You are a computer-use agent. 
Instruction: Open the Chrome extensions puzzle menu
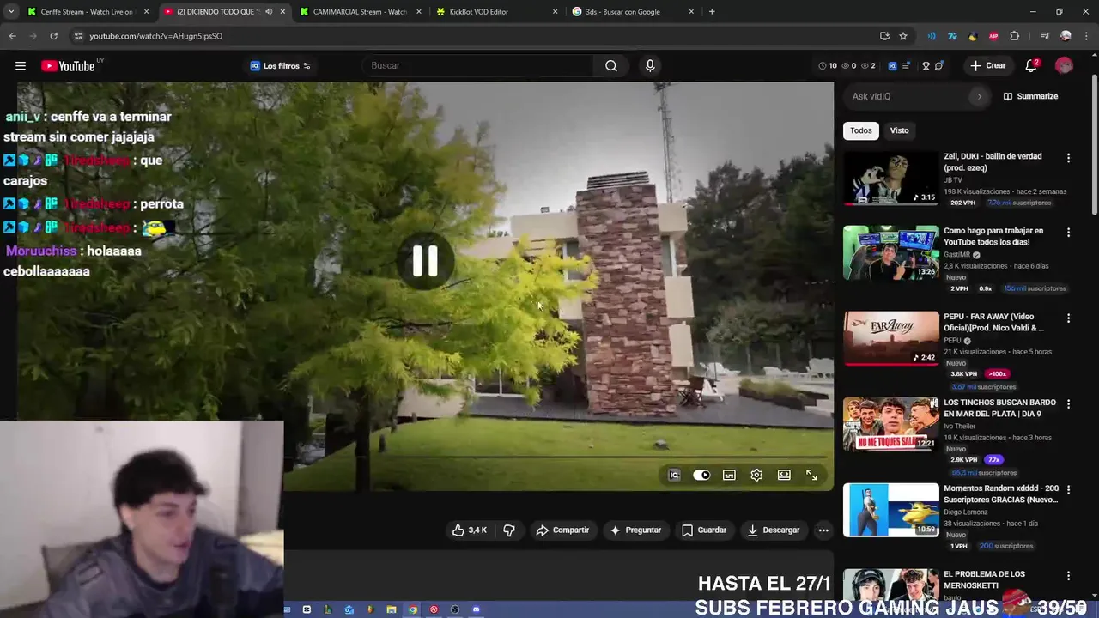point(1015,36)
